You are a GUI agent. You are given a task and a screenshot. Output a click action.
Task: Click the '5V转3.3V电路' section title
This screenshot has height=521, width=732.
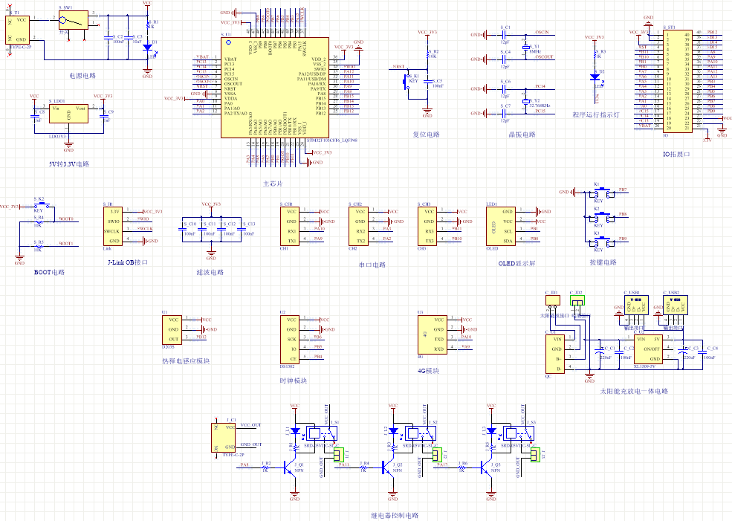(x=69, y=164)
